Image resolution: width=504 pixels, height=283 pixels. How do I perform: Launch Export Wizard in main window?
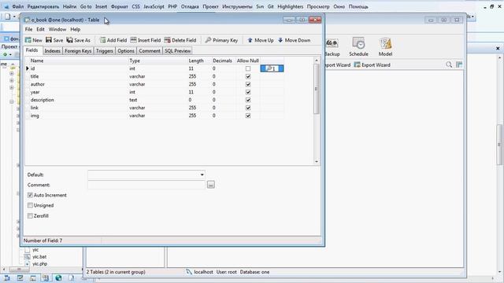[x=372, y=64]
